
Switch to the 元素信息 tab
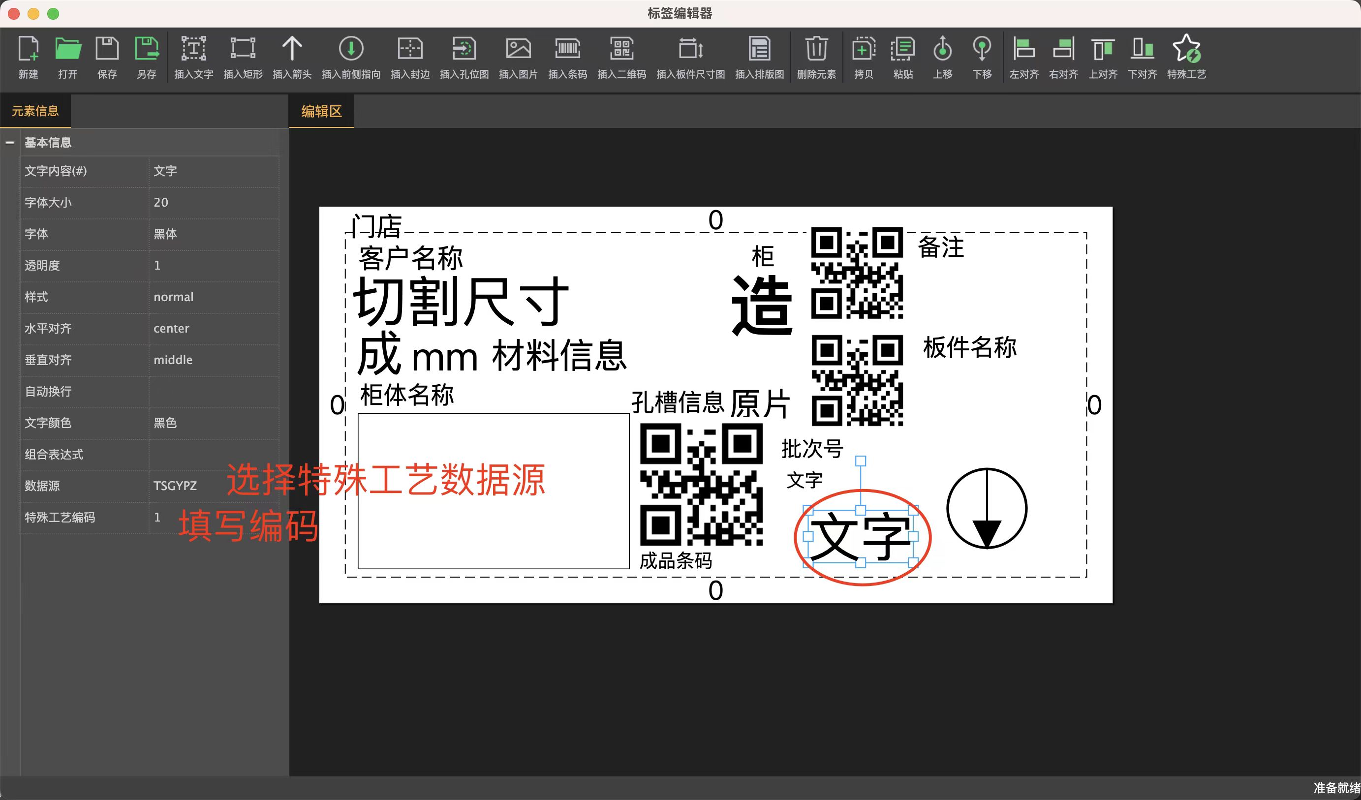35,111
